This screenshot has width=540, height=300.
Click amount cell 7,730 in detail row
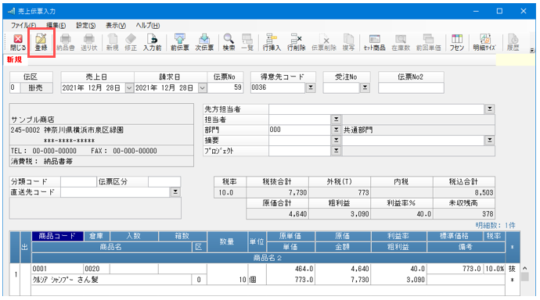343,280
